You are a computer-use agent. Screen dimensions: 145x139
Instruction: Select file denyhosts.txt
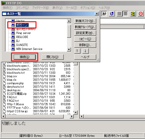click(x=15, y=87)
